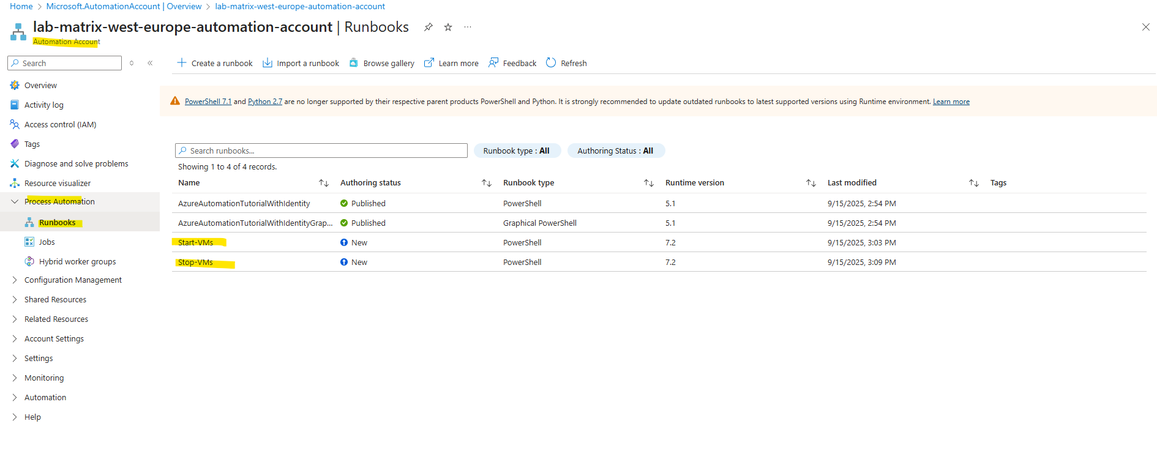Click the Learn more toolbar item
Screen dimensions: 1157x451
coord(452,63)
